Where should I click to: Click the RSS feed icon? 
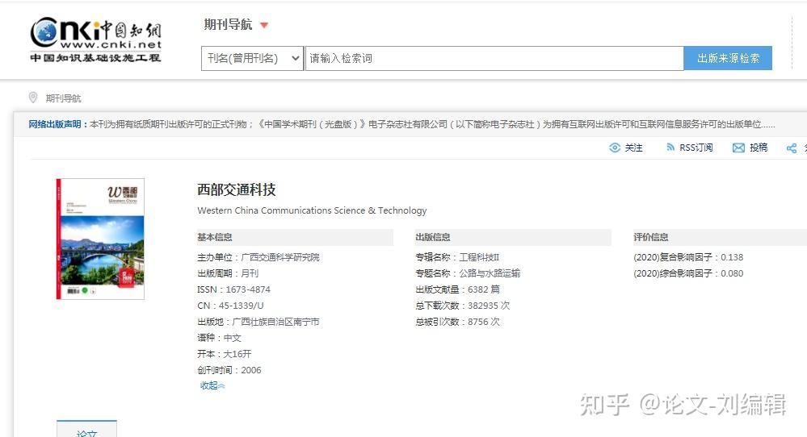point(670,148)
